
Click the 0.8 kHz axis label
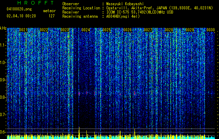(x=3, y=97)
